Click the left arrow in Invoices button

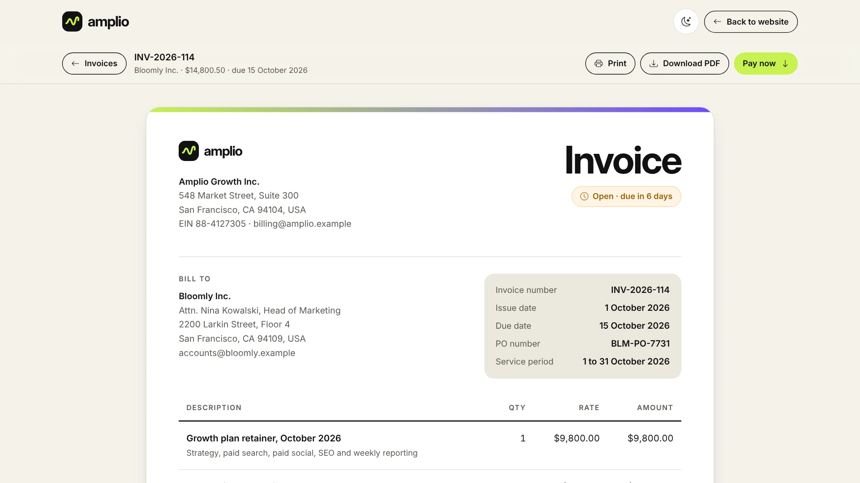(75, 64)
